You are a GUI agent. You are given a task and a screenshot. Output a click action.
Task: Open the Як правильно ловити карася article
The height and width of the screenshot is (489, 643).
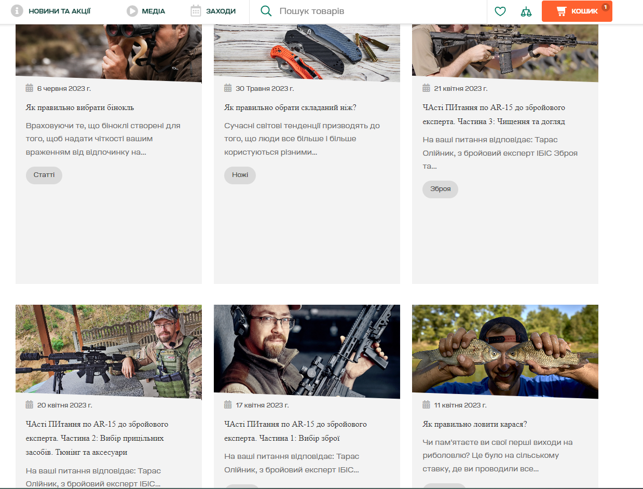tap(475, 424)
